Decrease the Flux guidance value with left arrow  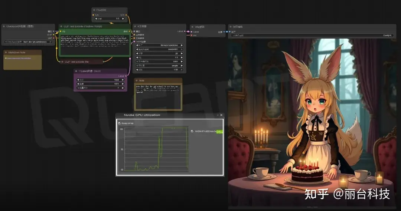point(96,19)
